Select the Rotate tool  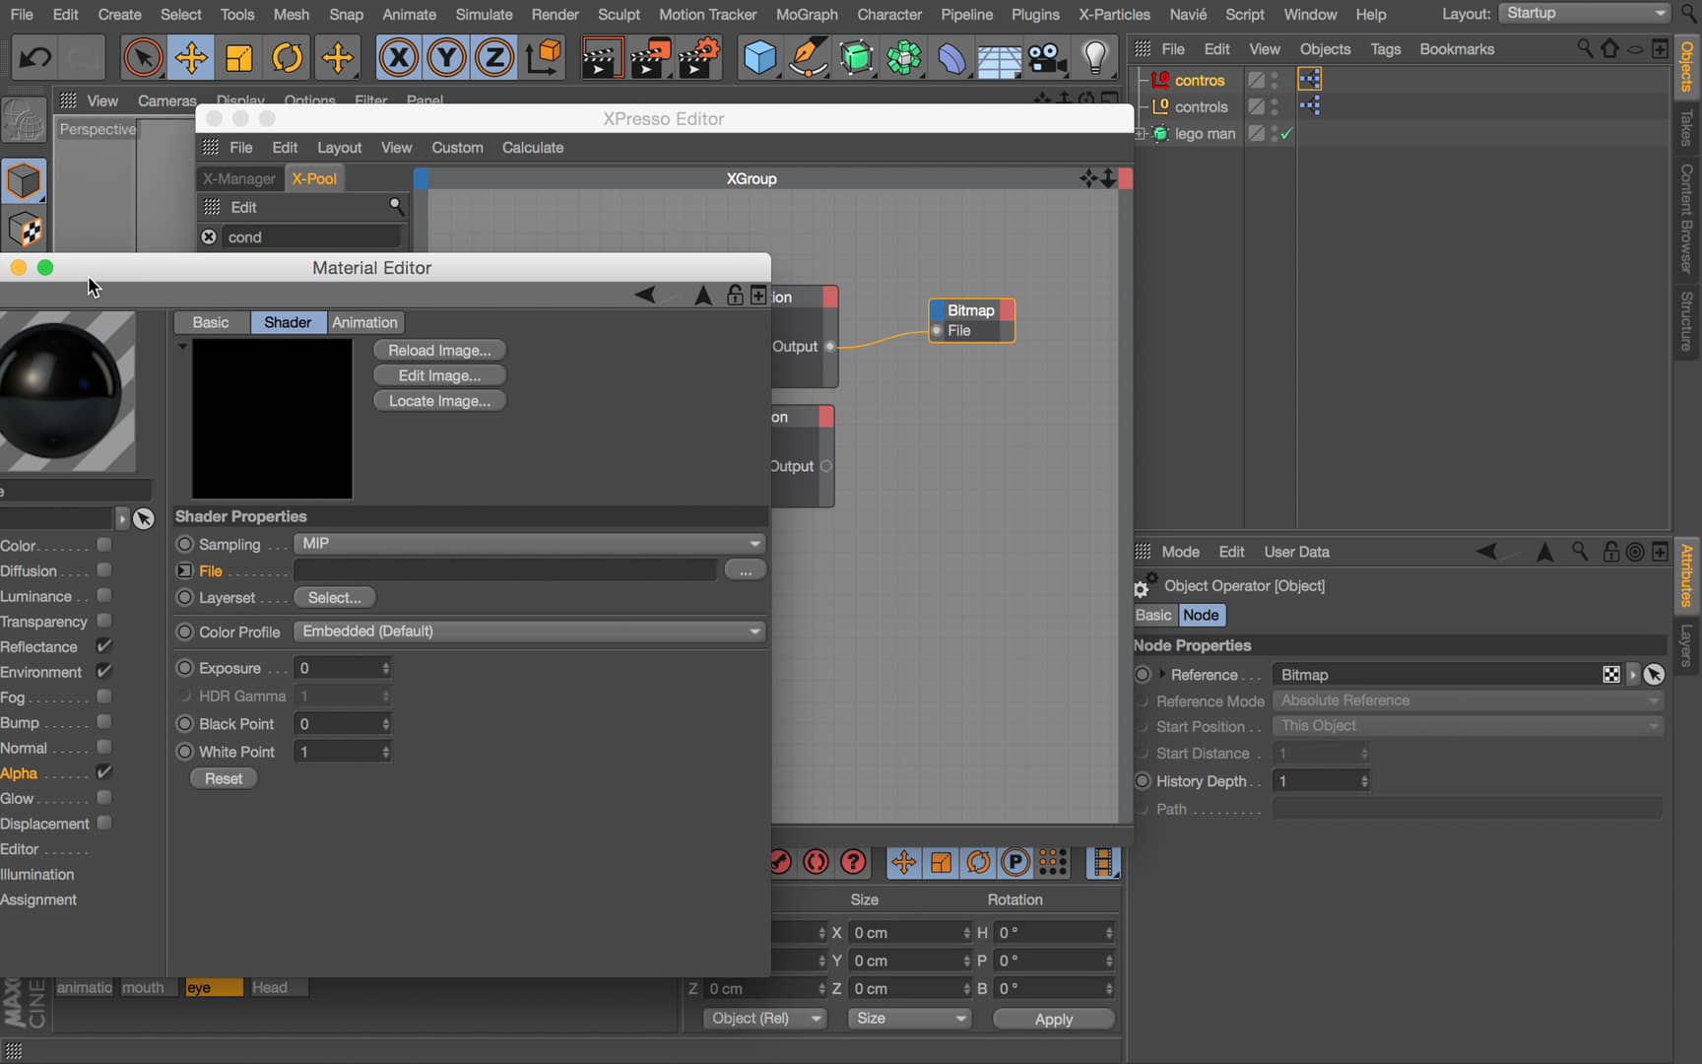[288, 57]
